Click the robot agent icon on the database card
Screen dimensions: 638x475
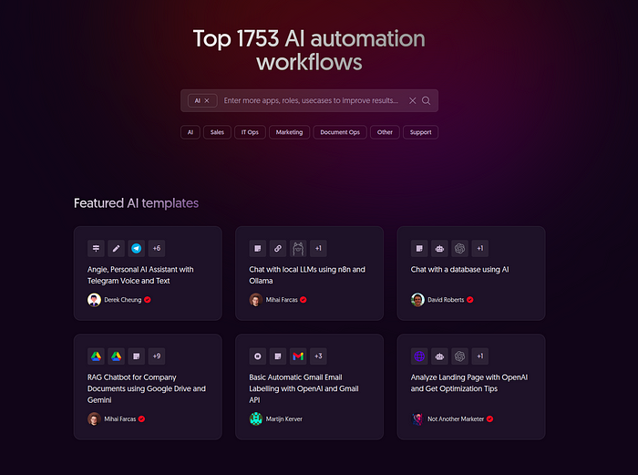[x=439, y=248]
